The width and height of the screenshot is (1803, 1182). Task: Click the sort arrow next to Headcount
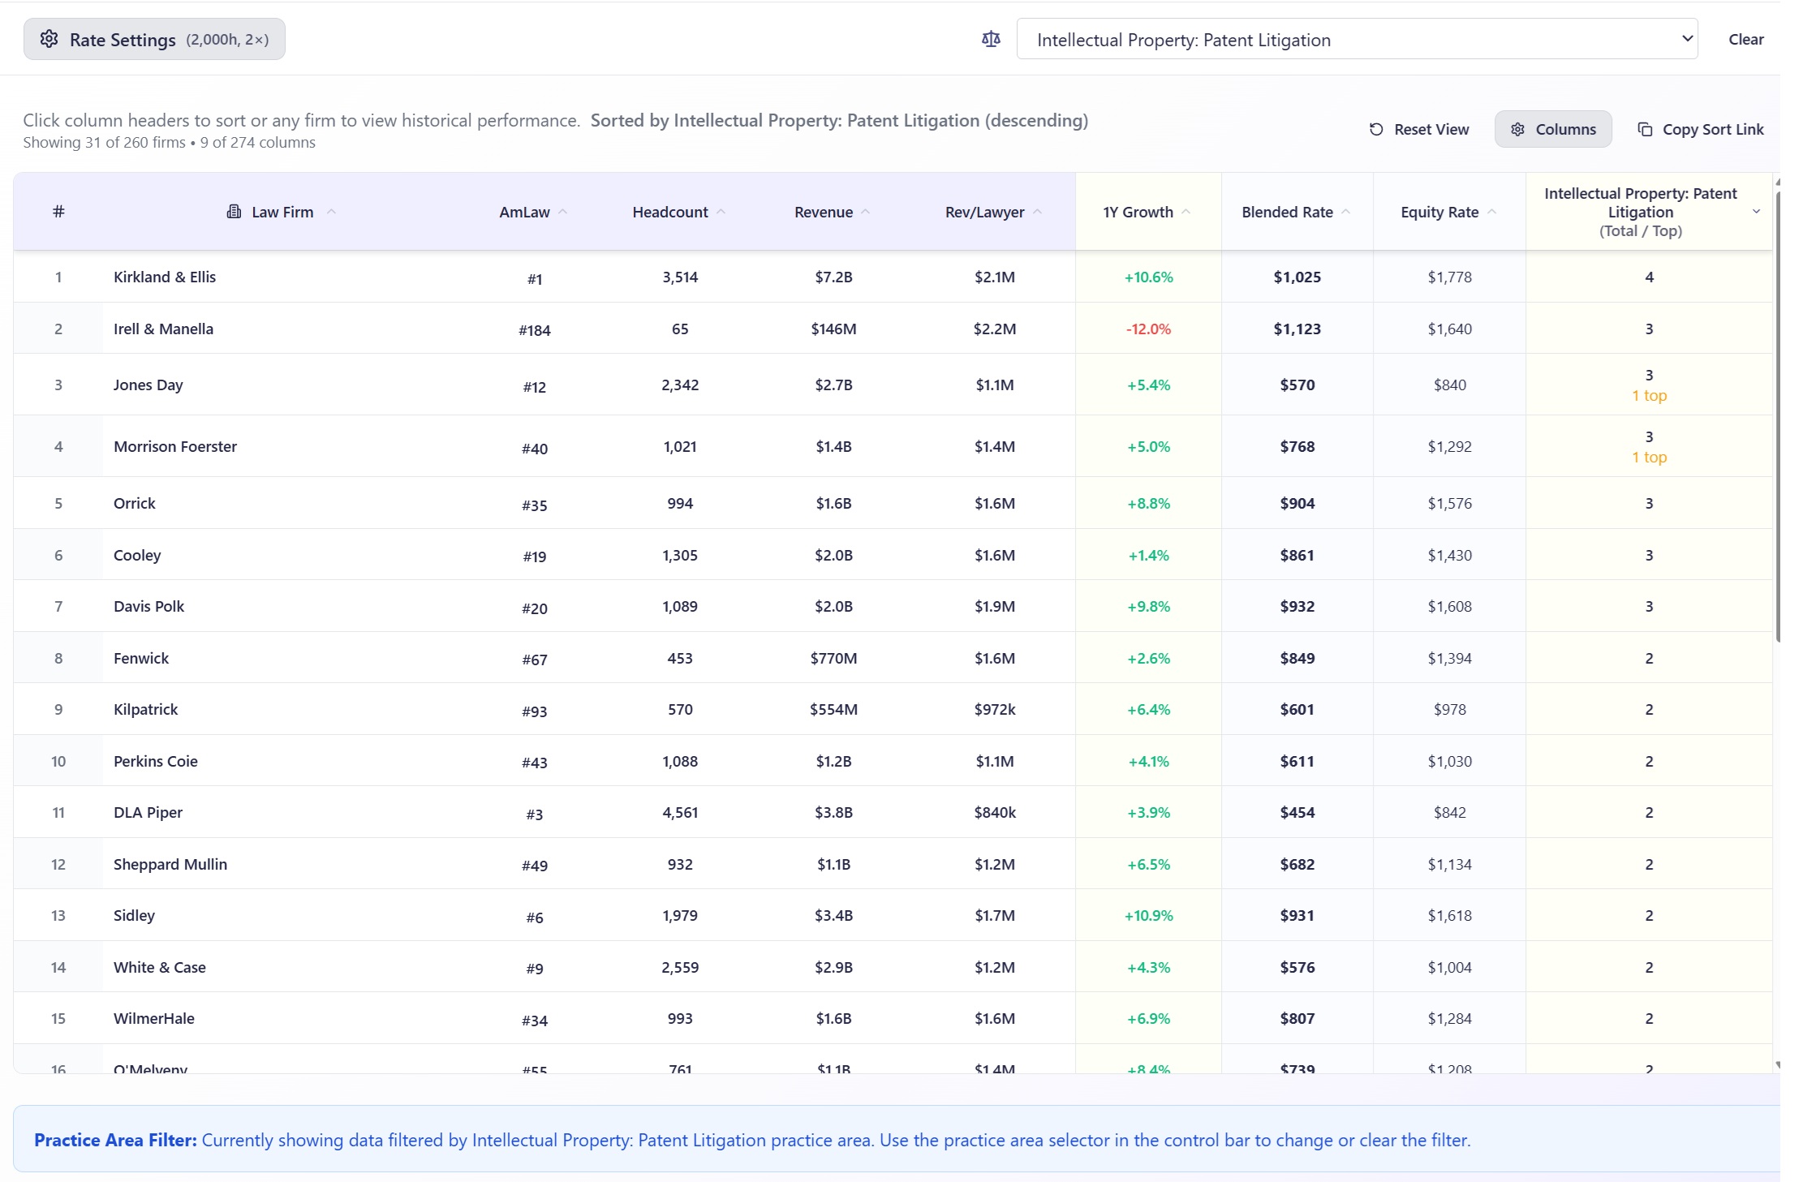click(x=721, y=212)
